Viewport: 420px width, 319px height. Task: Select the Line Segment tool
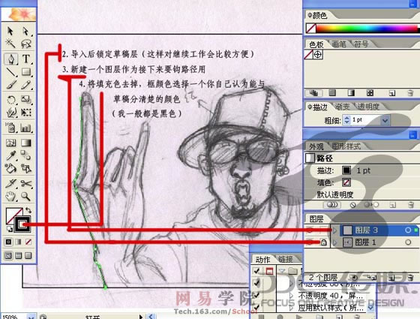[x=11, y=72]
